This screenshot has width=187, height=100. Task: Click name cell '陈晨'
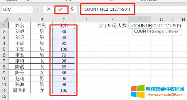point(20,67)
